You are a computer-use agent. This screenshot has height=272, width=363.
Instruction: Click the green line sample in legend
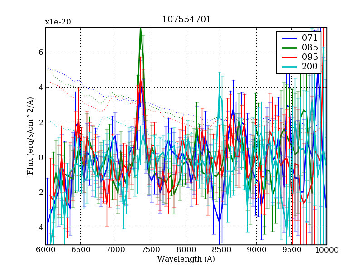pyautogui.click(x=289, y=48)
